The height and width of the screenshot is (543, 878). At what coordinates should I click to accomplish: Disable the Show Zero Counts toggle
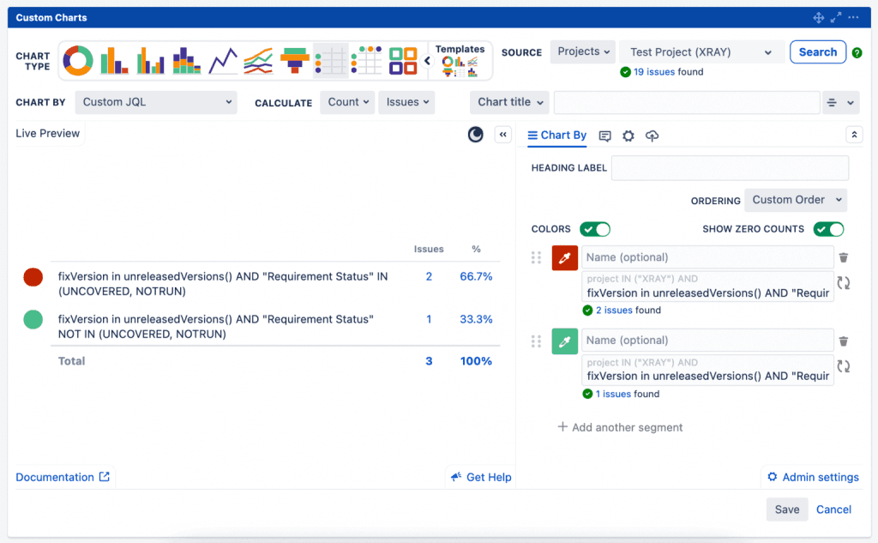(828, 229)
